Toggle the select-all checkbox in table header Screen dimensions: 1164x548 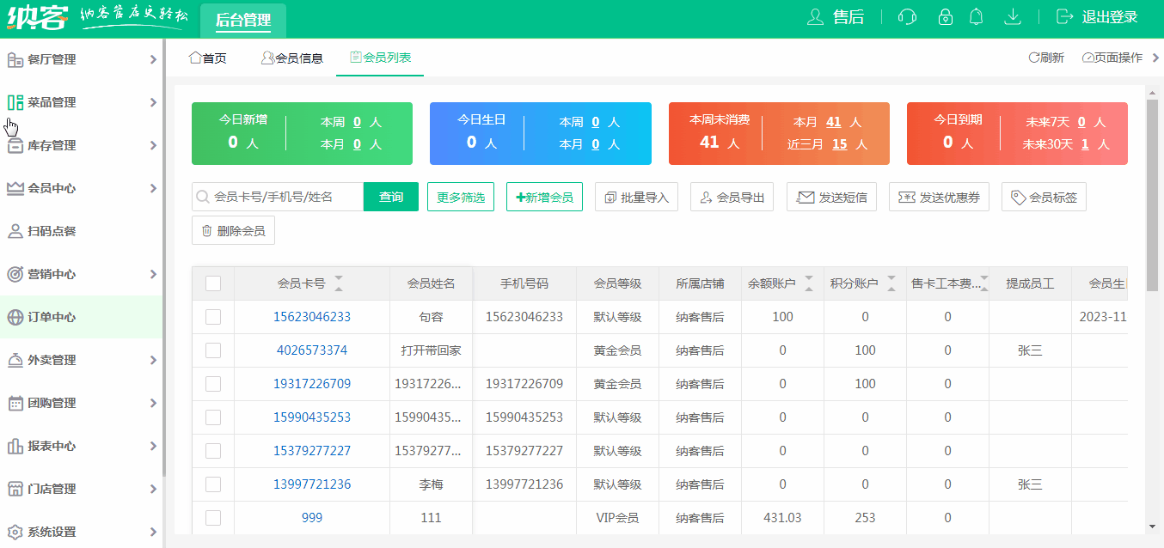point(213,283)
